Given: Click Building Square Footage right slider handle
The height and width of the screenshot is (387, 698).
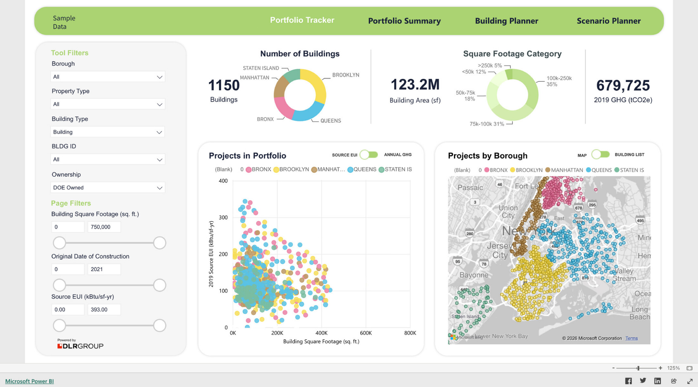Looking at the screenshot, I should click(159, 243).
